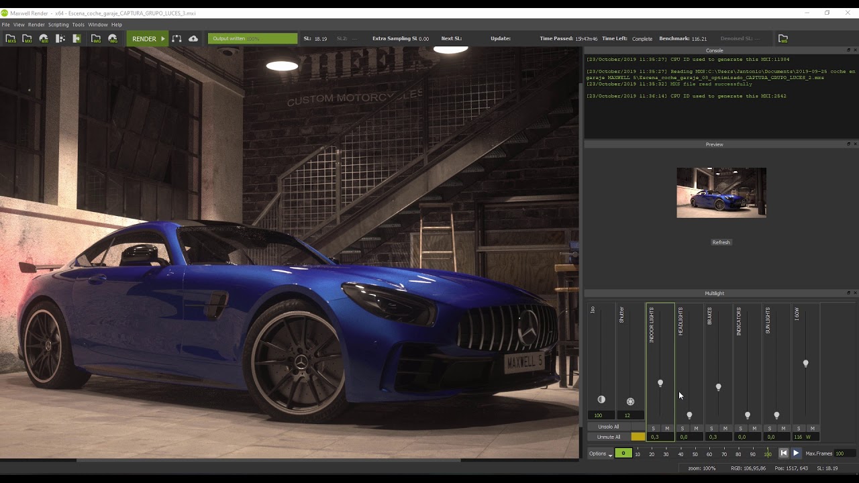Close the Multilight panel
This screenshot has width=859, height=483.
tap(855, 293)
